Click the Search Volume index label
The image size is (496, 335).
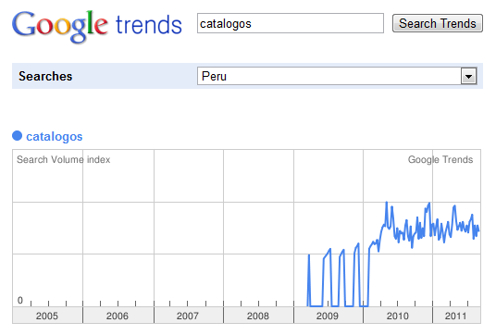[x=63, y=159]
